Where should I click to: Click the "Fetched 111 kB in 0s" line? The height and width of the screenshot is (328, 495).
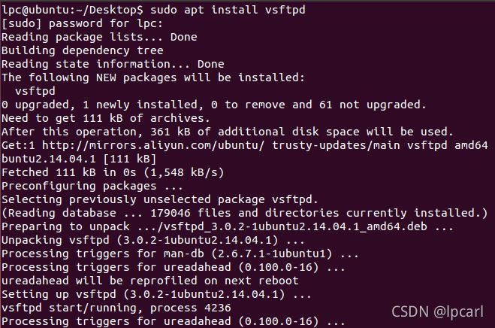coord(113,172)
